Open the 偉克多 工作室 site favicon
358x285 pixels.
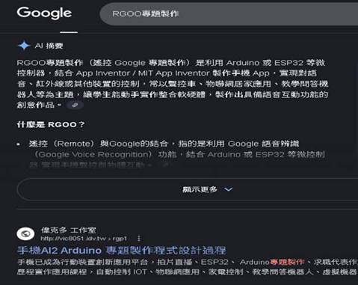tap(25, 234)
